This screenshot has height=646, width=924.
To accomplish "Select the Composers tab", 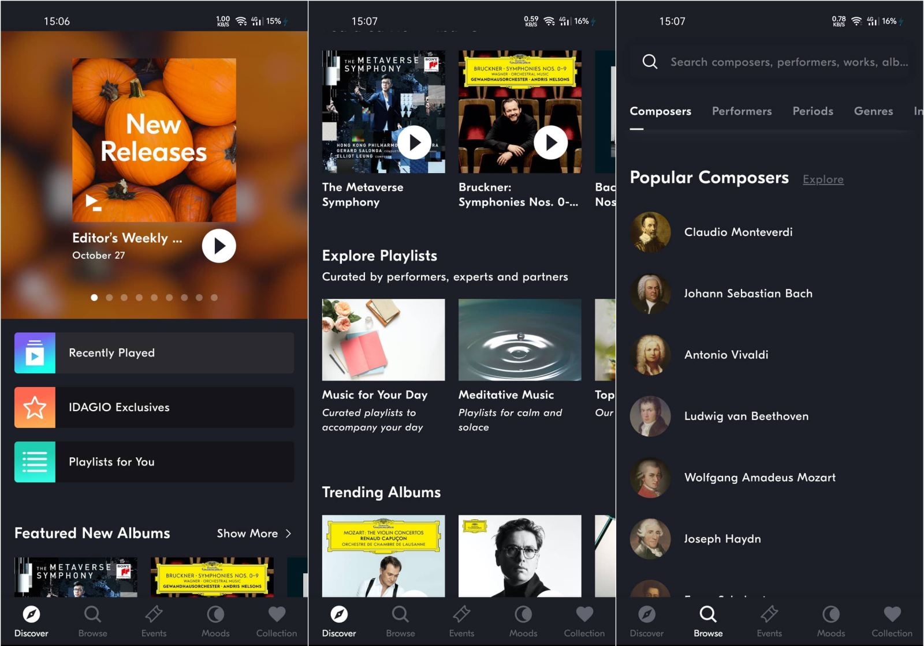I will point(660,111).
